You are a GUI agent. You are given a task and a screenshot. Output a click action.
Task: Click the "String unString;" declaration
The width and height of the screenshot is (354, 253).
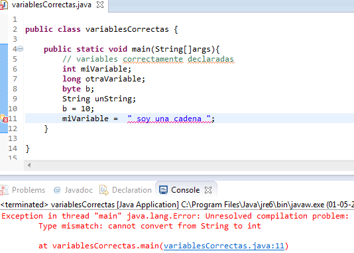(99, 99)
